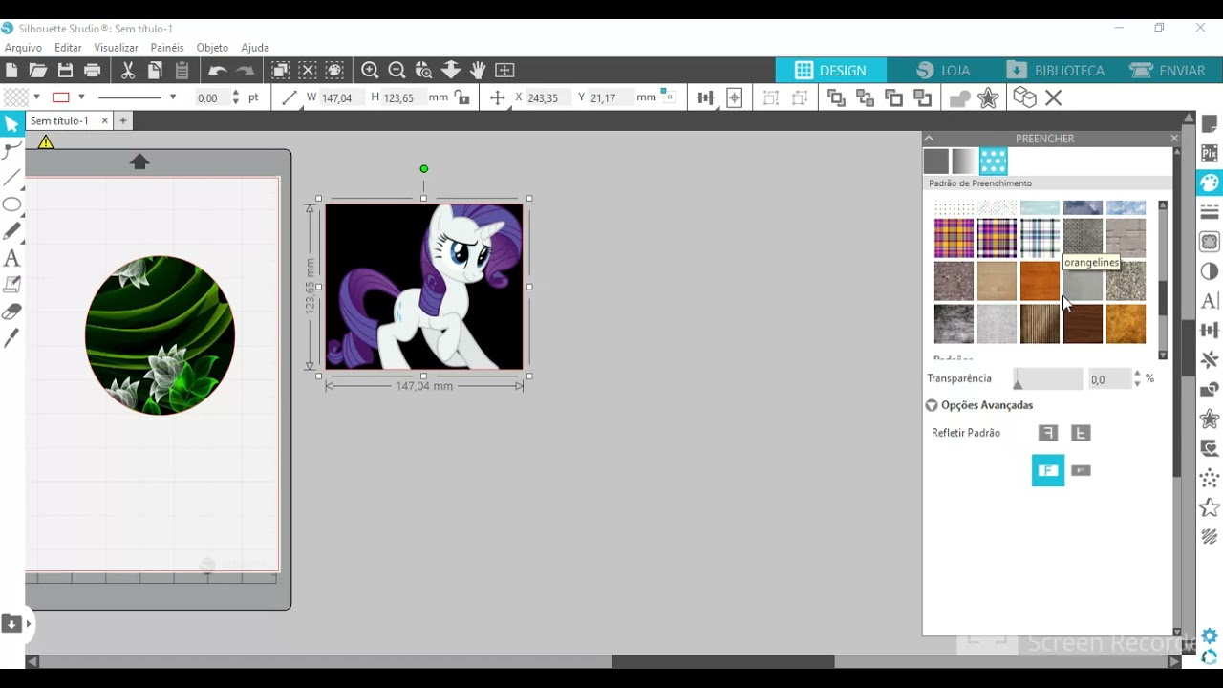
Task: Select the pattern fill mode button
Action: [994, 161]
